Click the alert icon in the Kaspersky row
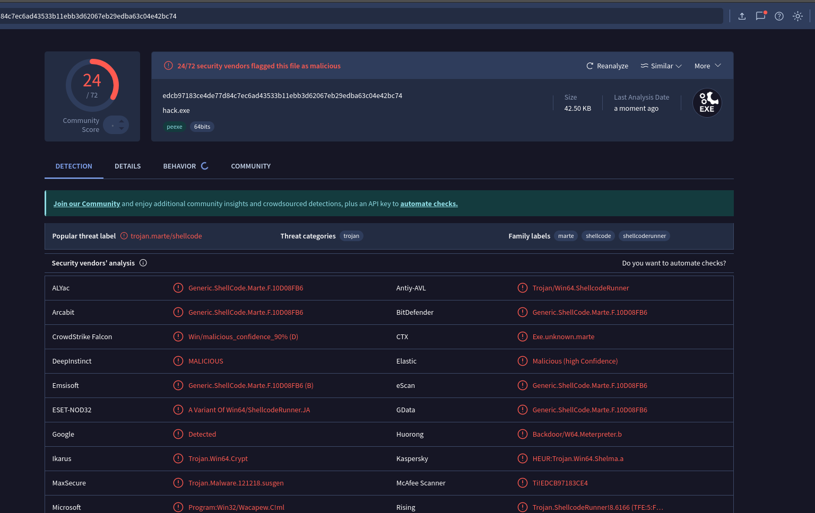Viewport: 815px width, 513px height. click(523, 458)
